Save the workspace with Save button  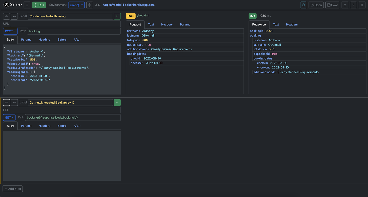click(333, 5)
